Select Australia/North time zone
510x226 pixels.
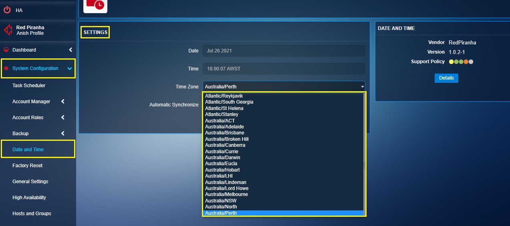(x=283, y=207)
